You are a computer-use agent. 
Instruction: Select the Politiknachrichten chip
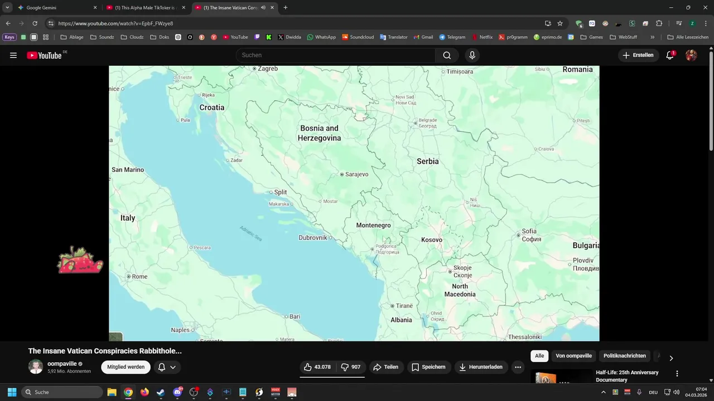point(625,356)
